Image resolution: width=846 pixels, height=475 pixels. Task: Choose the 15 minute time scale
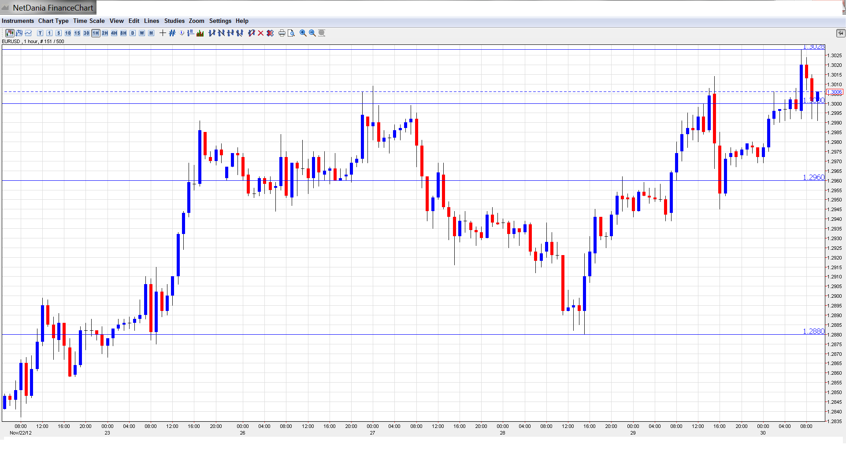[x=77, y=33]
